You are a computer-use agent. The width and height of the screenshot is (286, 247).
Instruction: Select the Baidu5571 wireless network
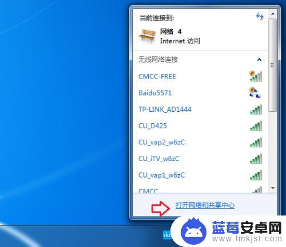coord(200,93)
